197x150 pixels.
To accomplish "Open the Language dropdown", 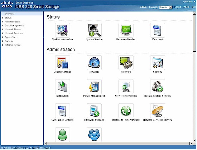I will (x=166, y=7).
